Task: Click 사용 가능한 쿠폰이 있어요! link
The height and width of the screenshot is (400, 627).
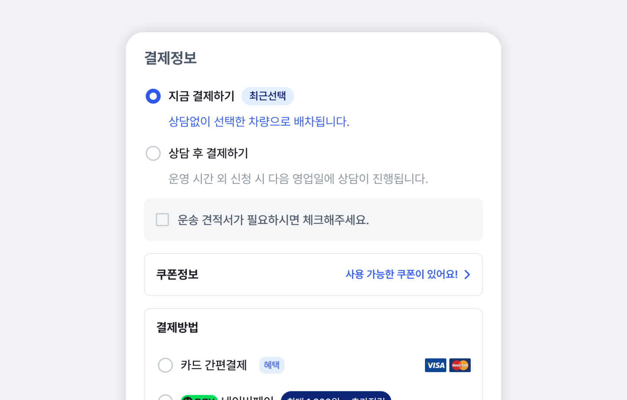Action: (x=401, y=274)
